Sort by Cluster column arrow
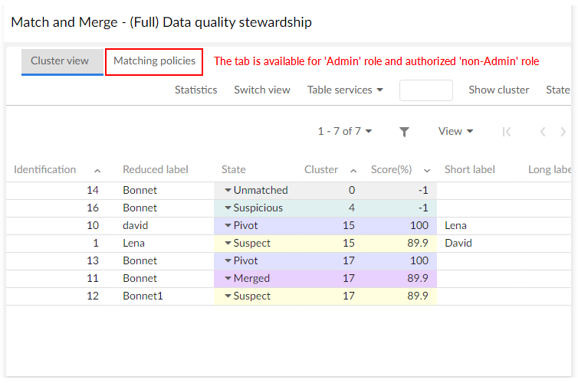 [x=353, y=170]
